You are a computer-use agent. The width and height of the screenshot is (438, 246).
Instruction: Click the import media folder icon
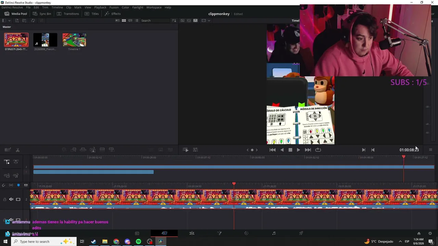(x=24, y=20)
